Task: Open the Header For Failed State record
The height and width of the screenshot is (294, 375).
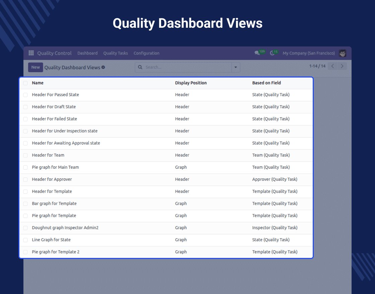Action: point(55,119)
